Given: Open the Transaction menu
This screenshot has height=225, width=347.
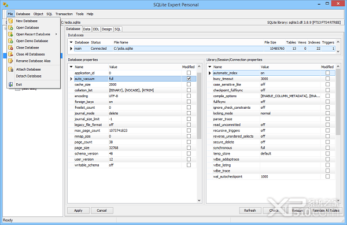Looking at the screenshot, I should [64, 14].
